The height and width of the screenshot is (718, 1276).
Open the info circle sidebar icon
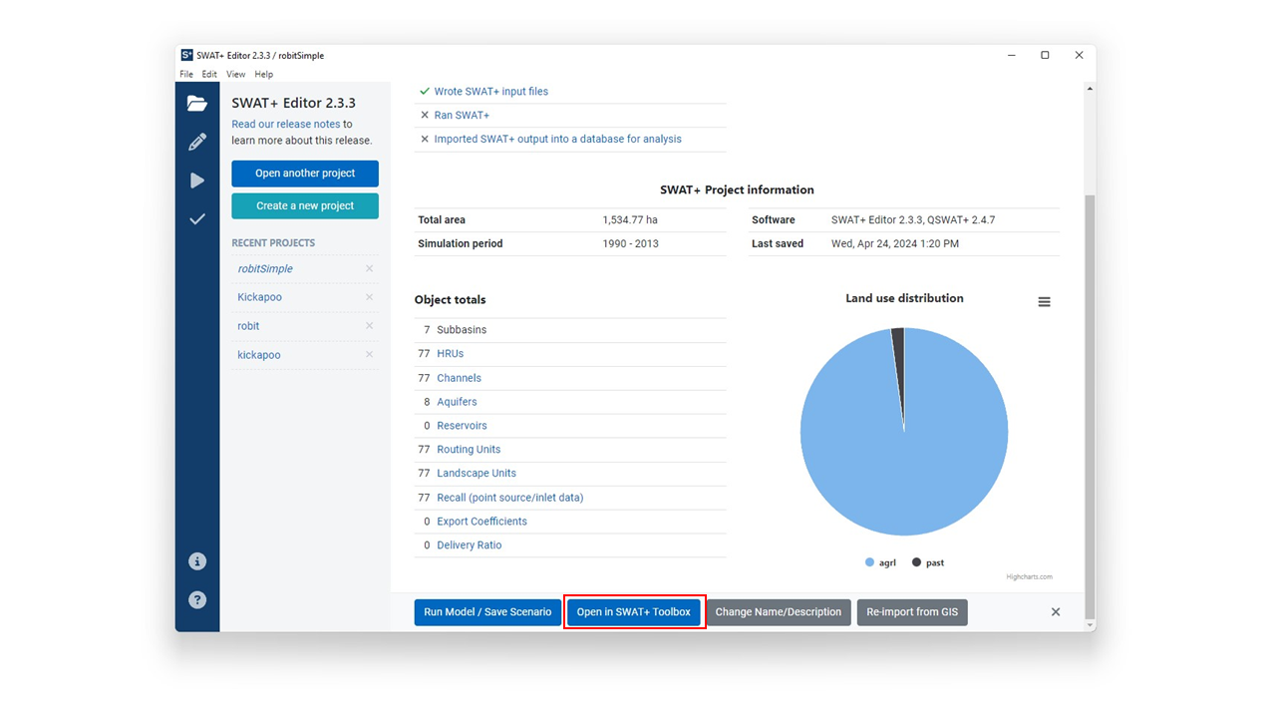[x=197, y=561]
